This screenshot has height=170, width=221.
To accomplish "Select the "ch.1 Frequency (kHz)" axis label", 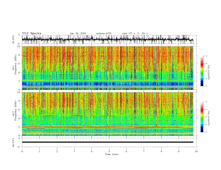I will pyautogui.click(x=15, y=64).
